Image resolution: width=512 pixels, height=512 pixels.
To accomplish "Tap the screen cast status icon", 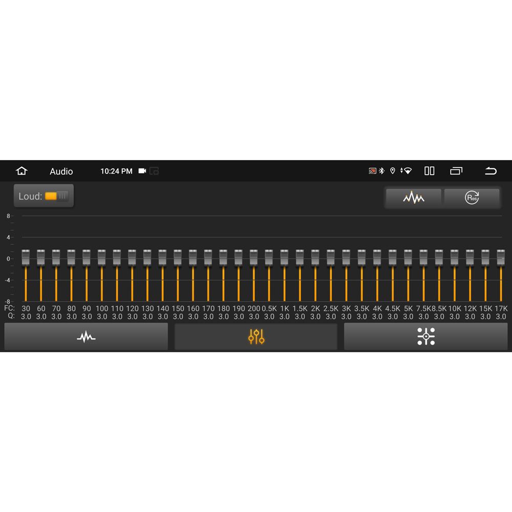I will click(x=372, y=171).
